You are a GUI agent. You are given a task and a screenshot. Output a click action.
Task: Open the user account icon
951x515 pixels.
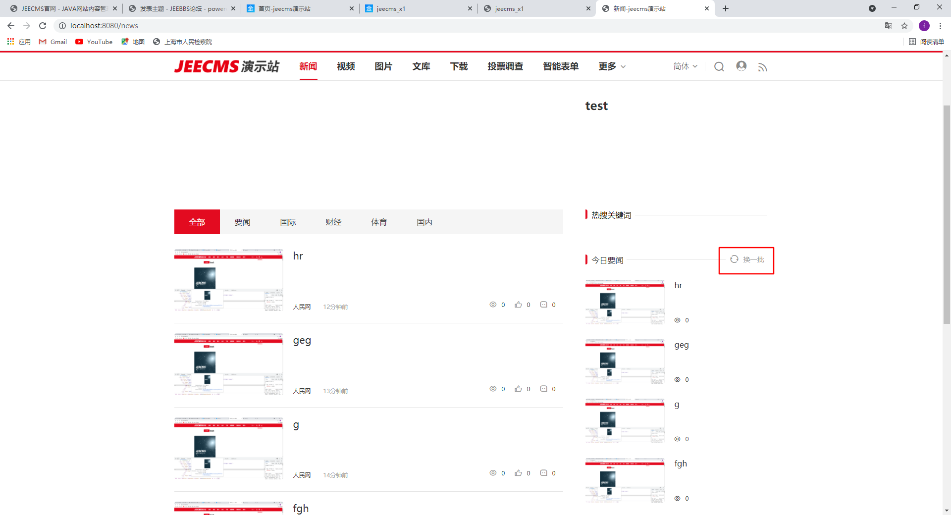click(741, 66)
